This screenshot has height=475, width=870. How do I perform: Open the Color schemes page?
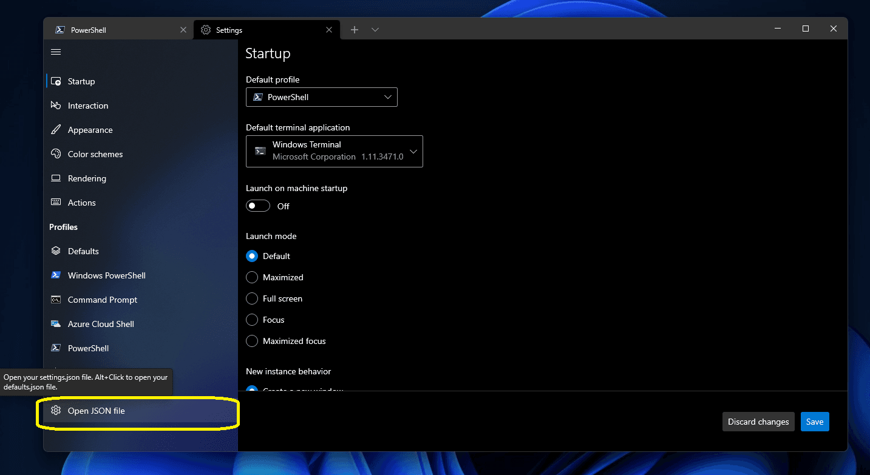point(141,154)
